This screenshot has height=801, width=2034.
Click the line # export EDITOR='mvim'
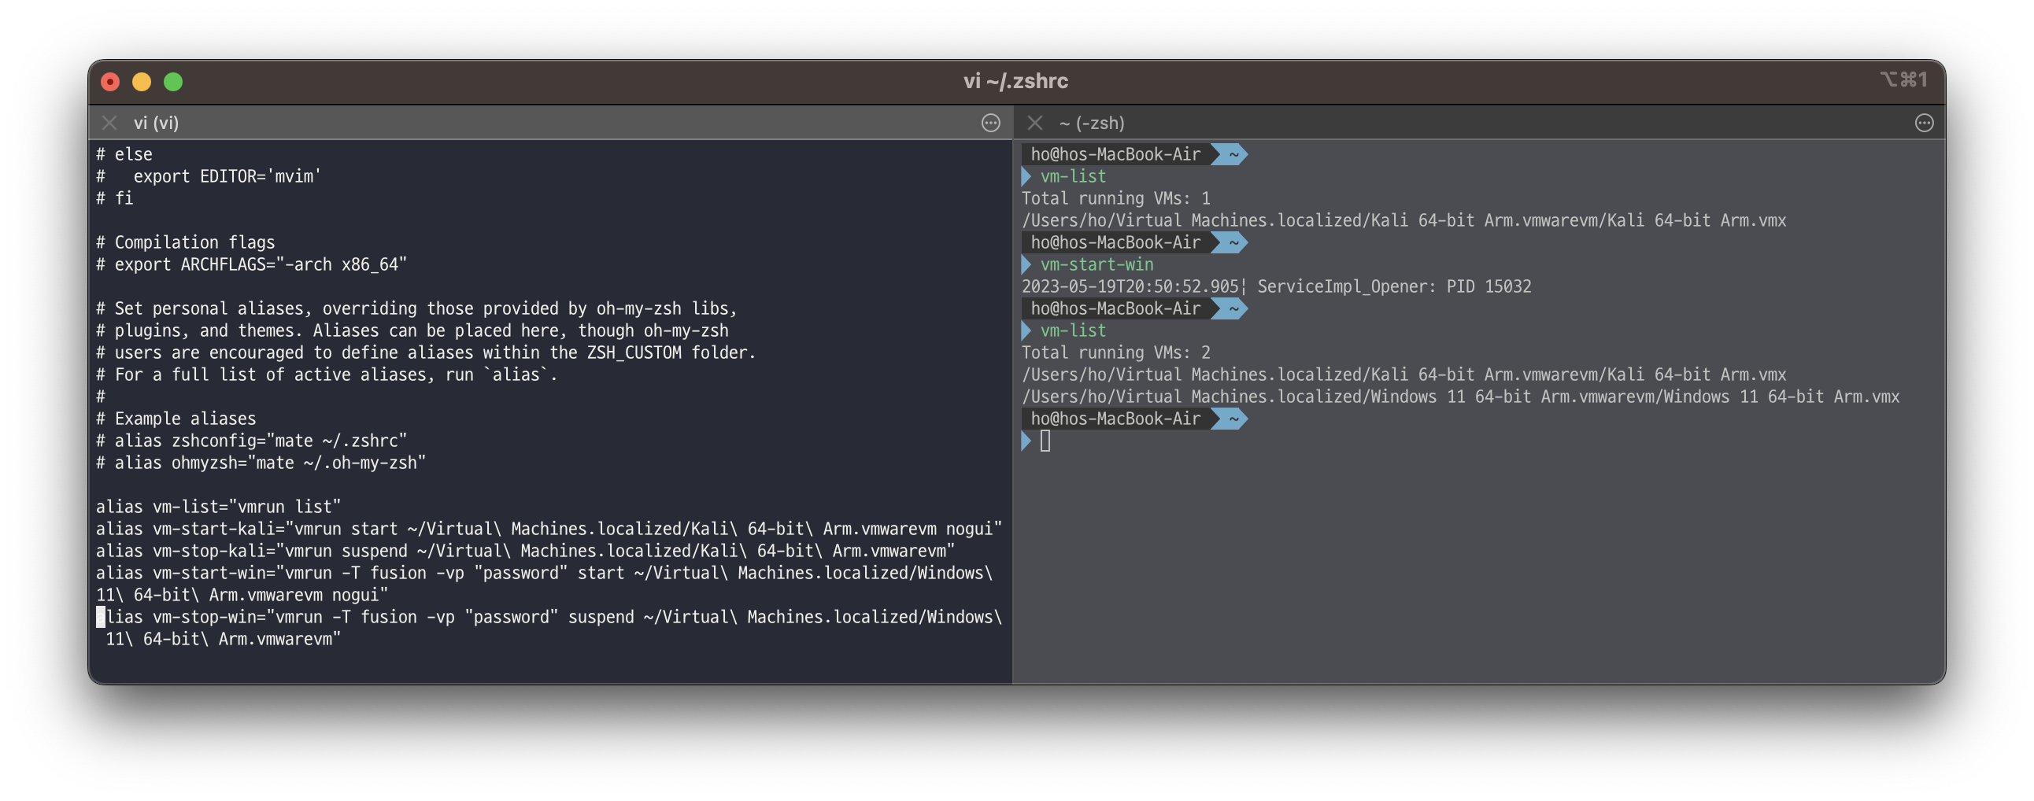(x=209, y=176)
